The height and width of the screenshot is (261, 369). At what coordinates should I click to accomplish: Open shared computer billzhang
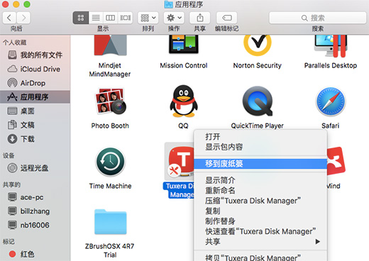(x=35, y=211)
